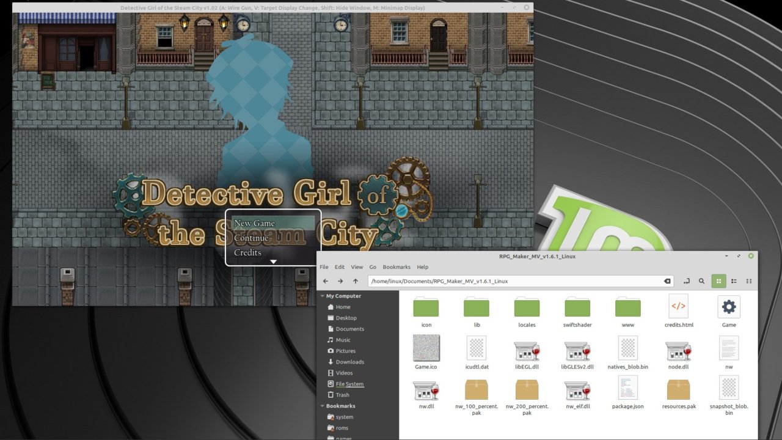Go back in file manager
The height and width of the screenshot is (440, 782).
point(326,281)
